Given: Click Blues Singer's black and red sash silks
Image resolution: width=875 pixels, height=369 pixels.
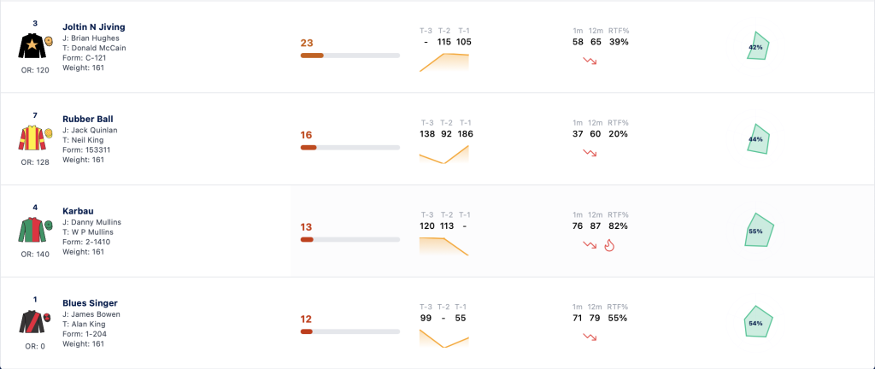Looking at the screenshot, I should click(32, 322).
